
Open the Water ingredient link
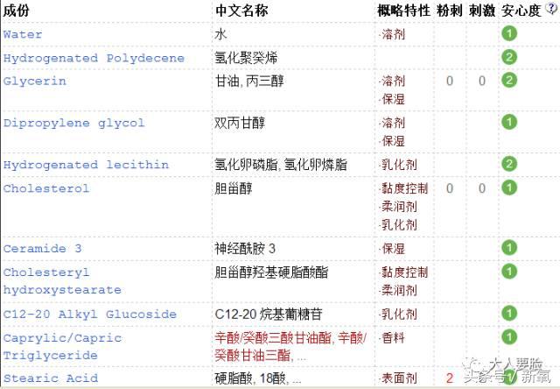(23, 34)
